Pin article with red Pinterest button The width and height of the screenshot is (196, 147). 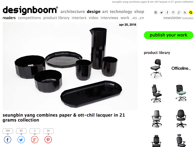pos(48,140)
